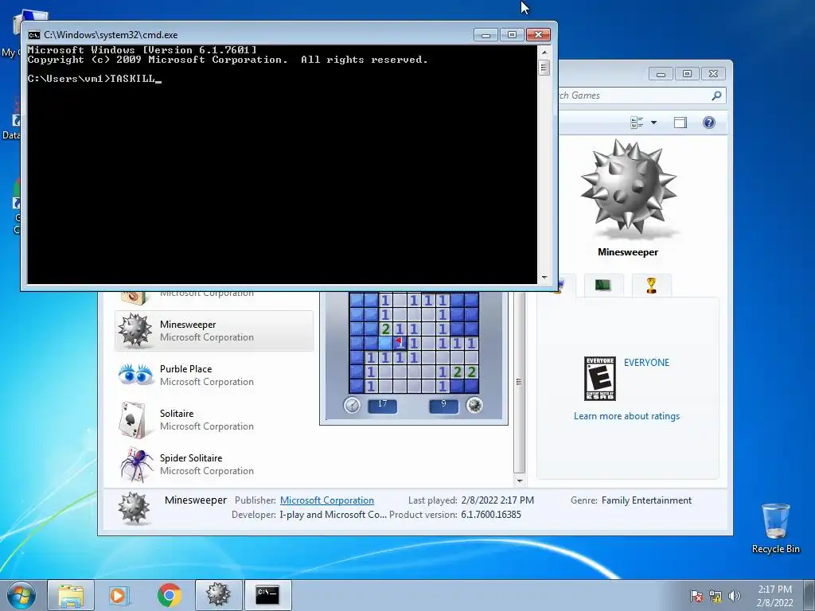Viewport: 815px width, 611px height.
Task: Click the Solitaire playing cards icon
Action: click(133, 420)
